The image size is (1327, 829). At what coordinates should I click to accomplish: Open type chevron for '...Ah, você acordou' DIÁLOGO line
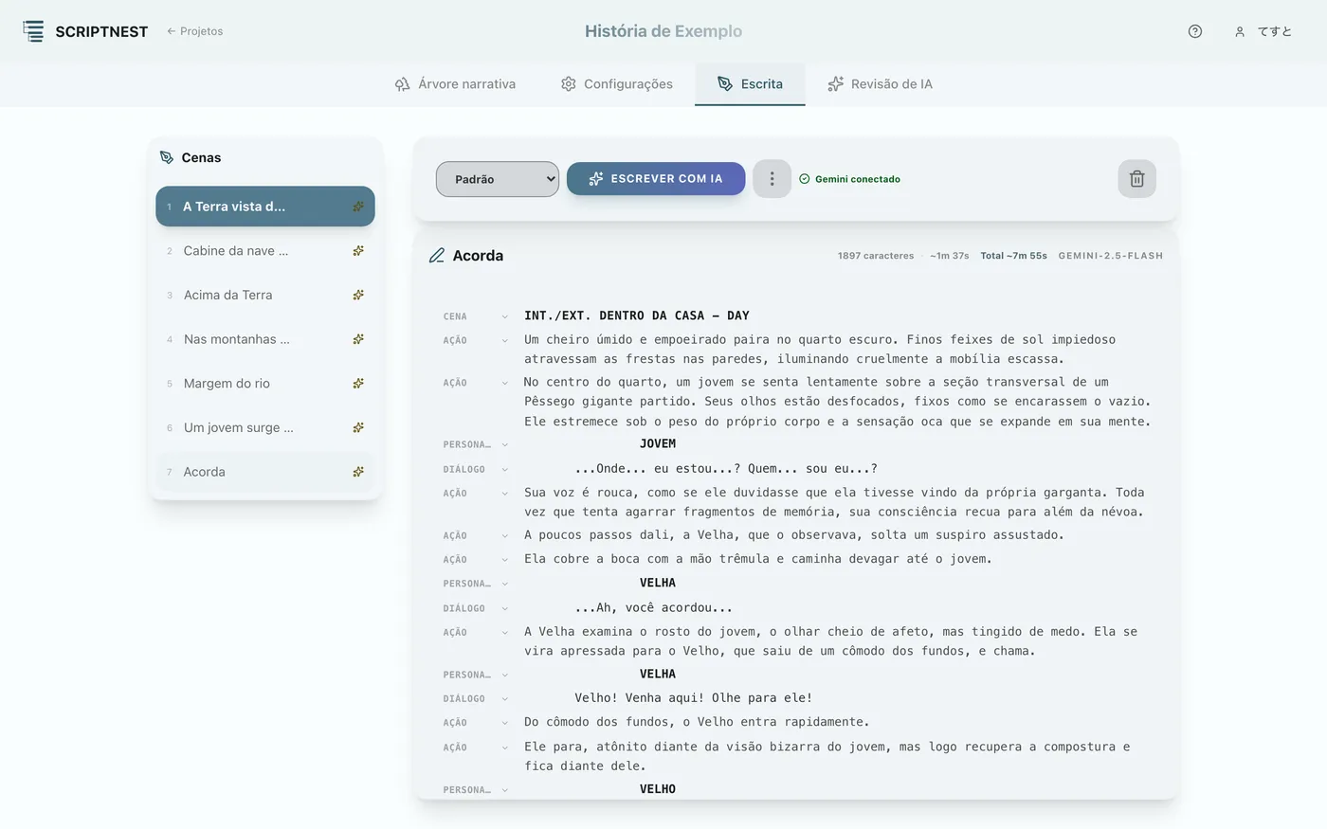[x=504, y=608]
